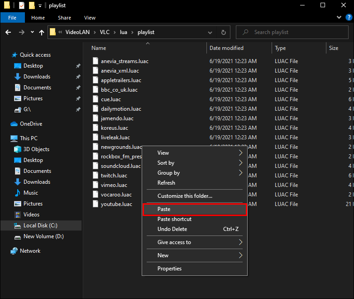The width and height of the screenshot is (354, 299).
Task: Select 3D Objects folder under This PC
Action: coord(36,149)
